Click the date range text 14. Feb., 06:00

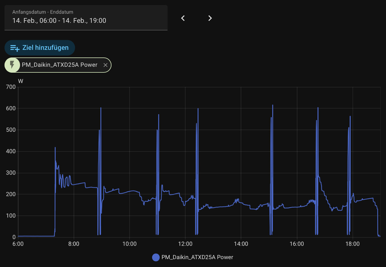click(34, 21)
